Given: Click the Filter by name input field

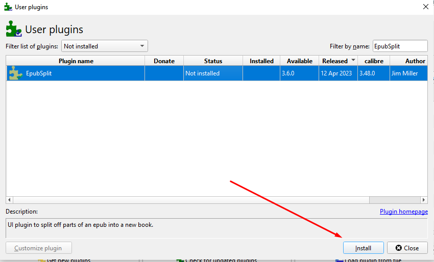Looking at the screenshot, I should [400, 46].
